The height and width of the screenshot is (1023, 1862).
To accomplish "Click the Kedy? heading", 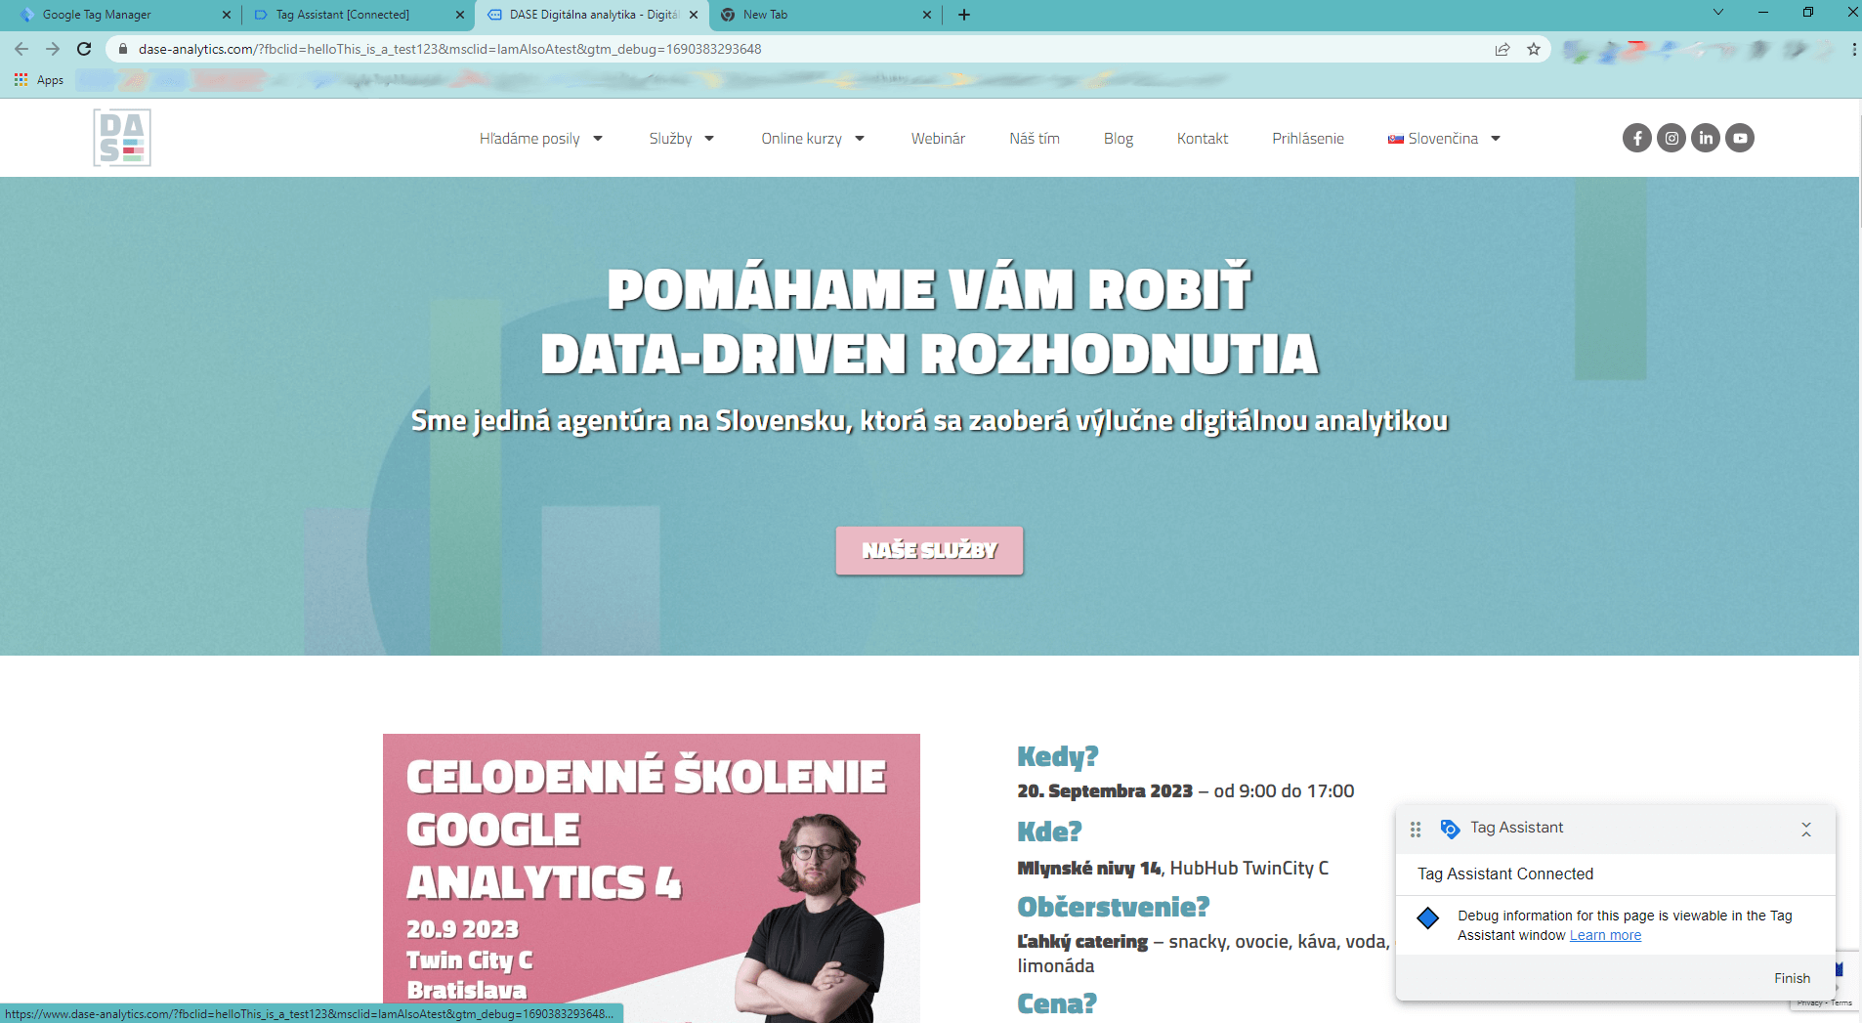I will (x=1058, y=756).
